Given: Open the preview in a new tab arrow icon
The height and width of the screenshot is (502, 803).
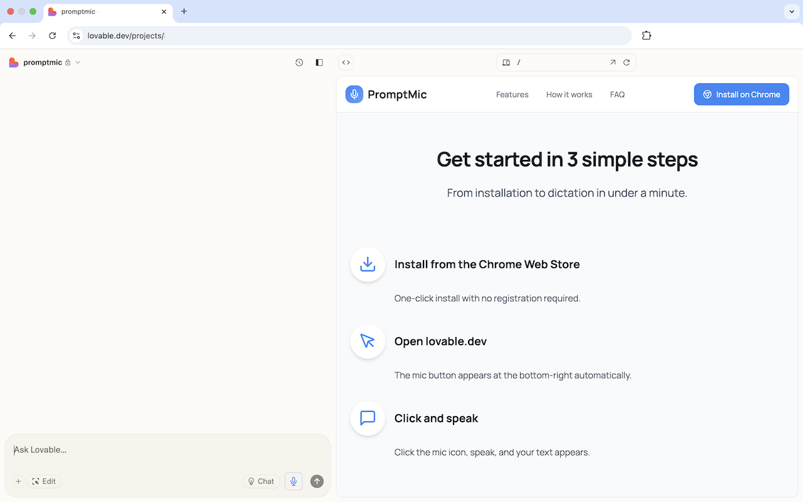Looking at the screenshot, I should click(x=613, y=62).
